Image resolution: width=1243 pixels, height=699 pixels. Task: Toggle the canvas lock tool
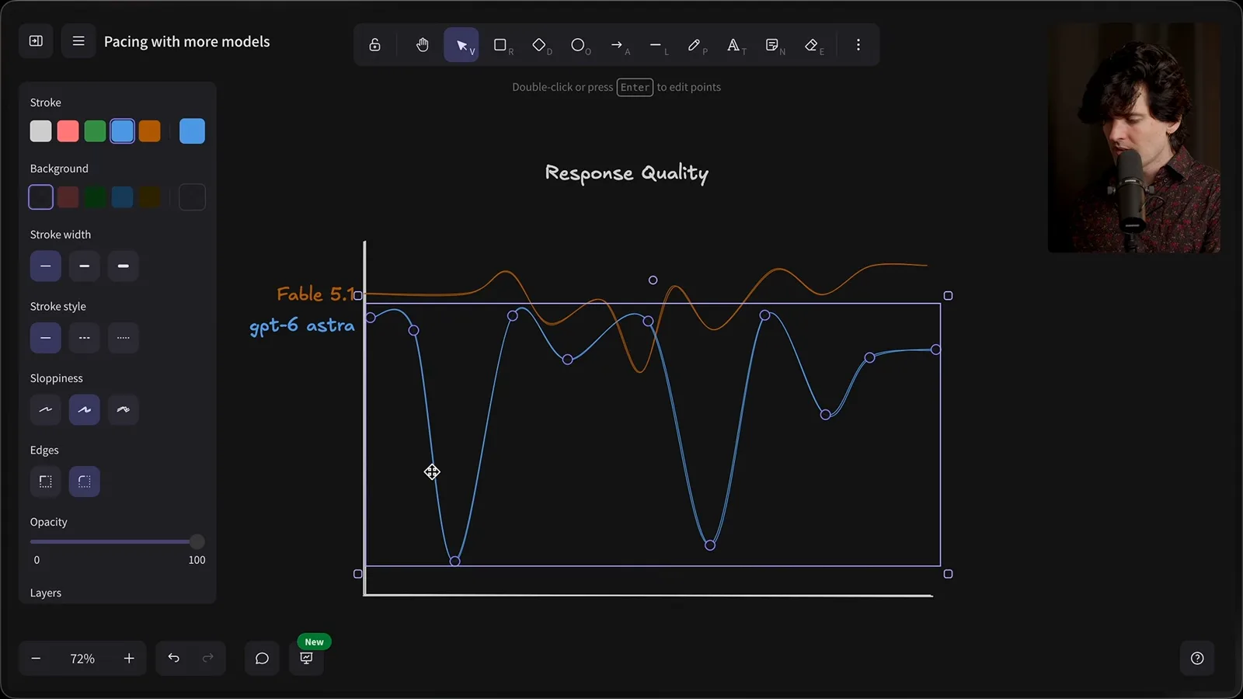(374, 45)
